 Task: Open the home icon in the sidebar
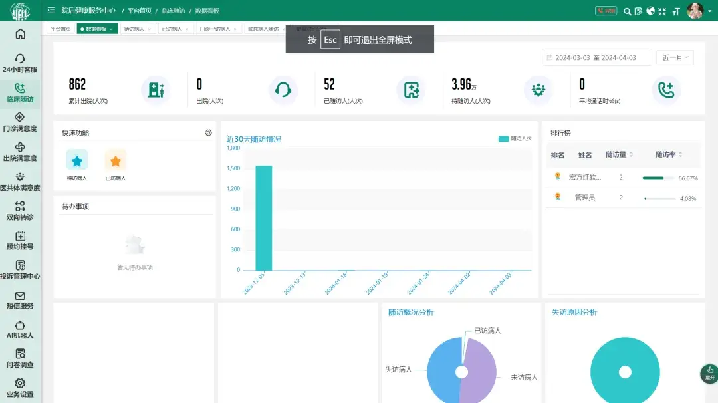20,35
